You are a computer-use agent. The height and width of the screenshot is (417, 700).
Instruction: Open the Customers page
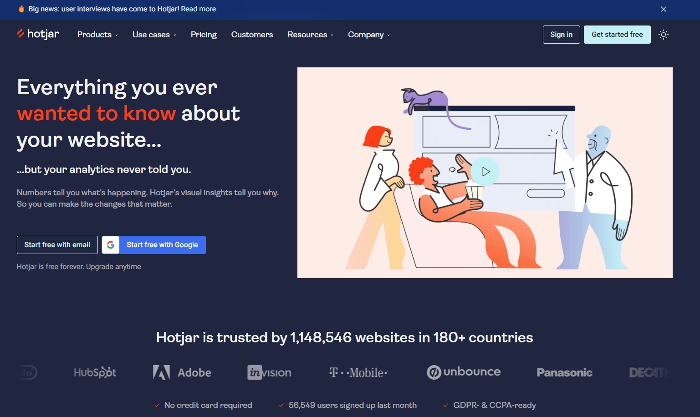(252, 35)
